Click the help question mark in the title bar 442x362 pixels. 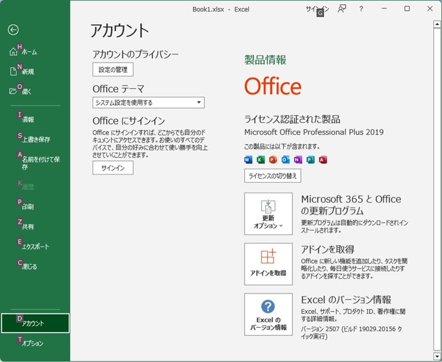click(x=361, y=9)
